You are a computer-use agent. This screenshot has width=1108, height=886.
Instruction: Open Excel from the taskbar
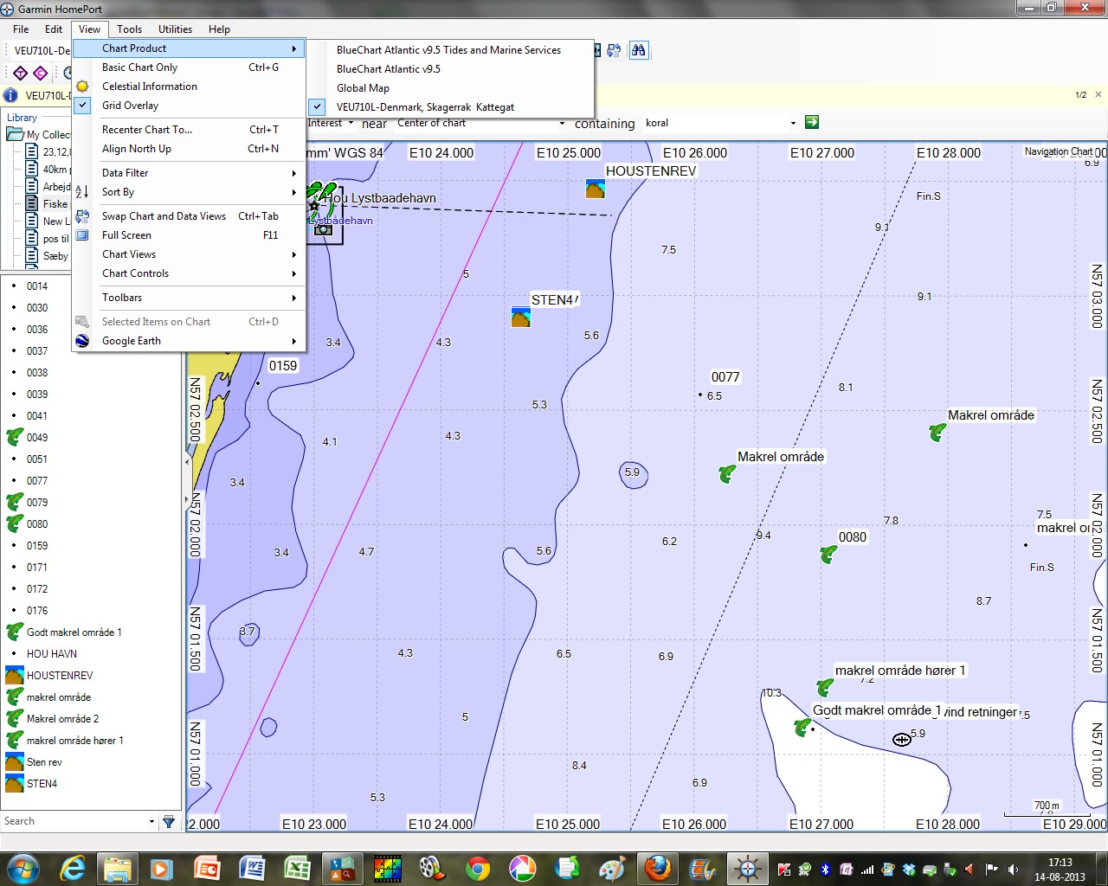tap(297, 868)
